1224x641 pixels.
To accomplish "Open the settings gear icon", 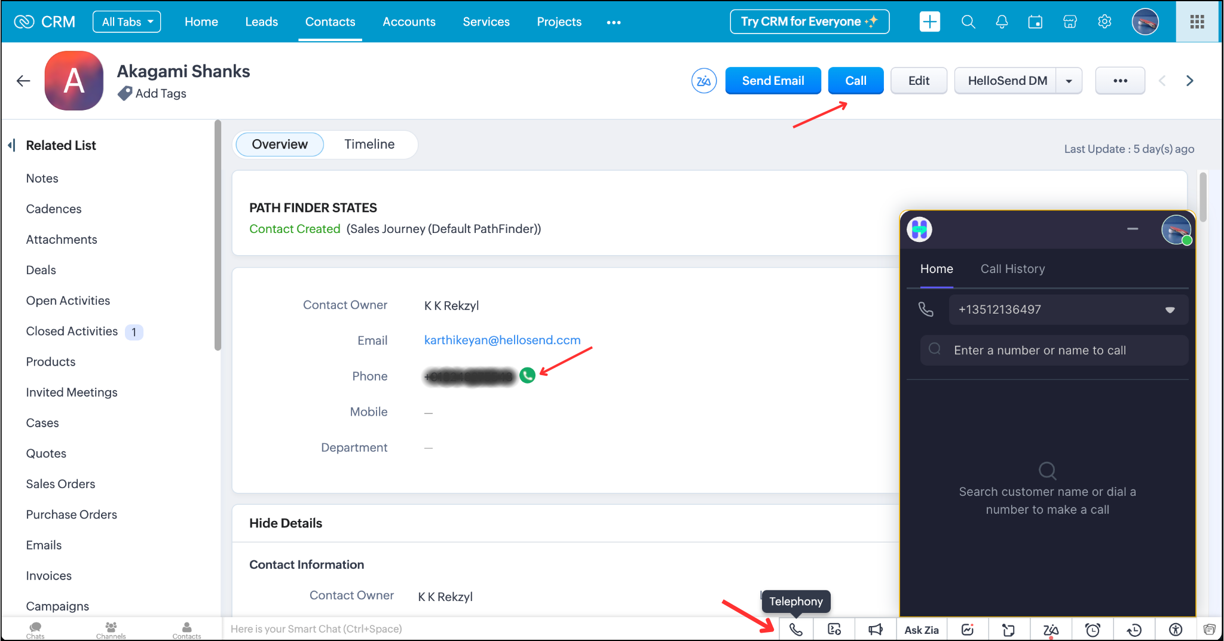I will click(1104, 22).
